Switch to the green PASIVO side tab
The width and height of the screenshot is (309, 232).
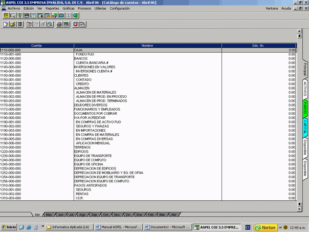[x=305, y=108]
